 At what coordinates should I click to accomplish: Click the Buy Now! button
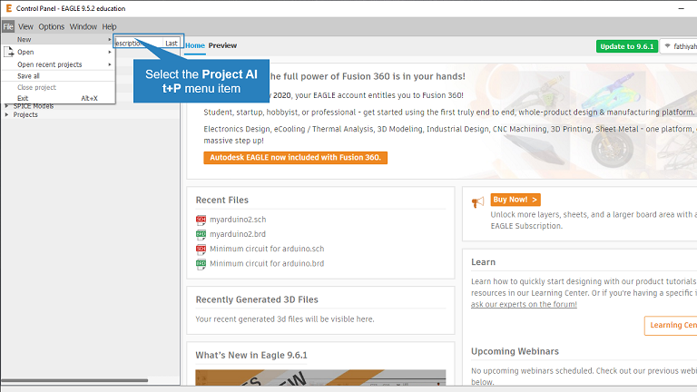515,200
